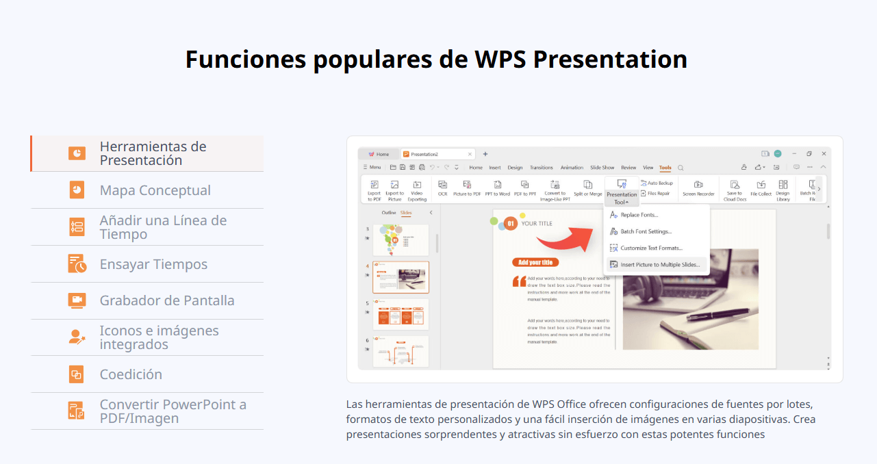The image size is (877, 464).
Task: Switch to the View ribbon tab
Action: 648,167
